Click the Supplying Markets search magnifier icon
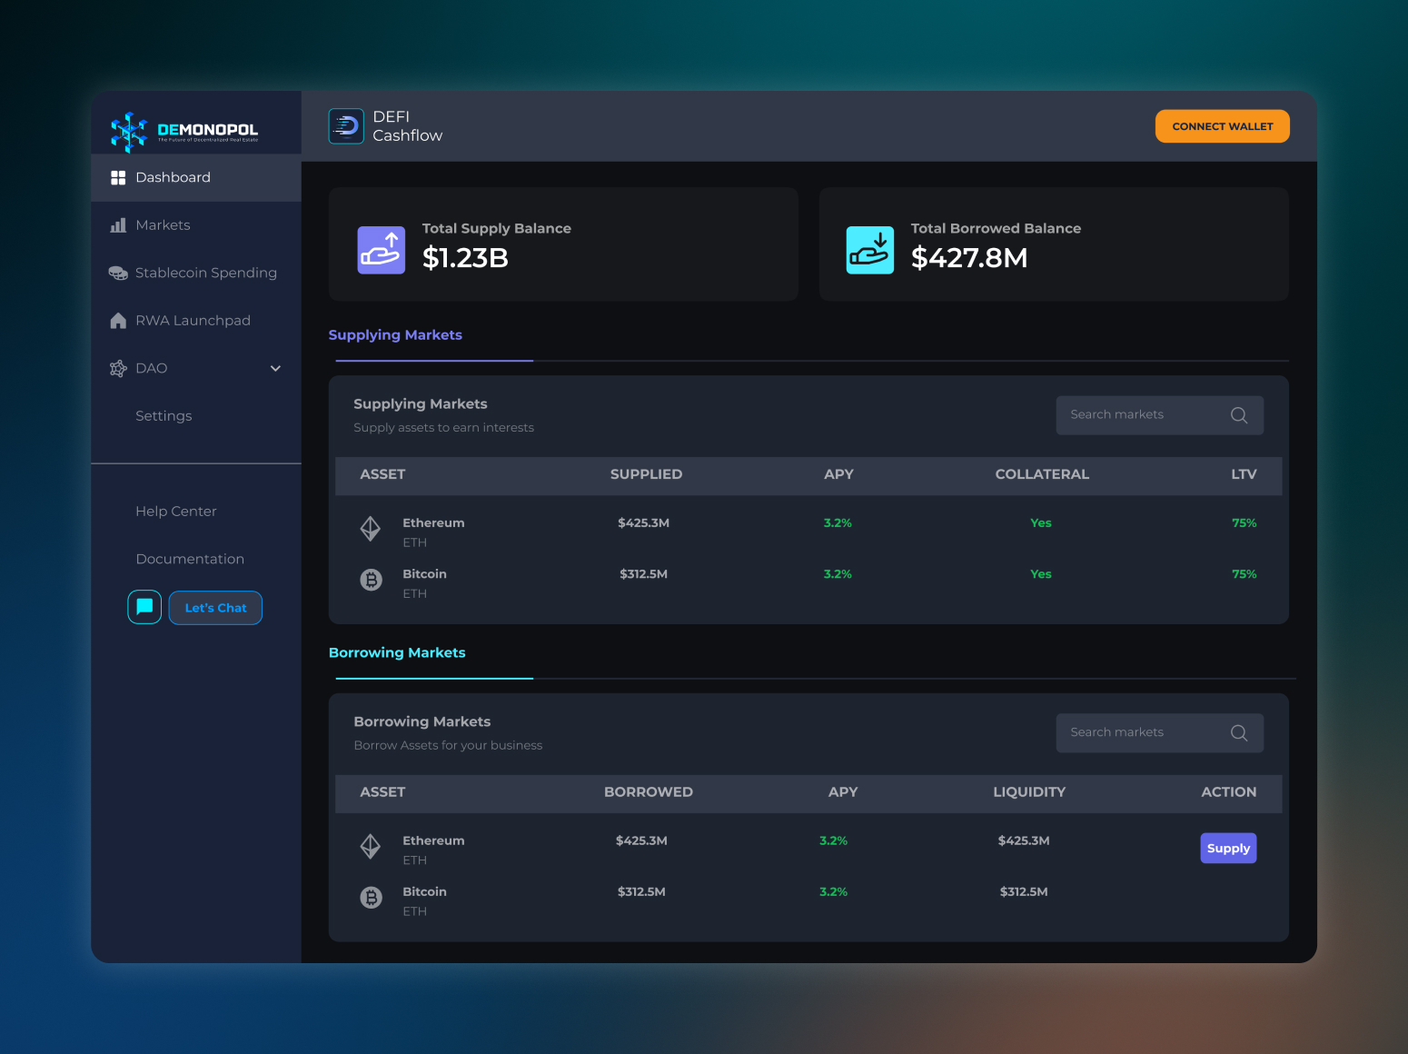The image size is (1408, 1054). click(1239, 415)
